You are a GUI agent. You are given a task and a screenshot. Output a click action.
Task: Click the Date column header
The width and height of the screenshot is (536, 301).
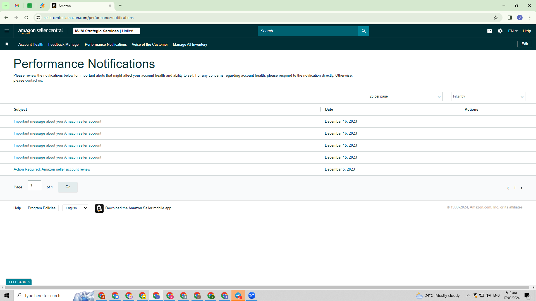[x=329, y=110]
